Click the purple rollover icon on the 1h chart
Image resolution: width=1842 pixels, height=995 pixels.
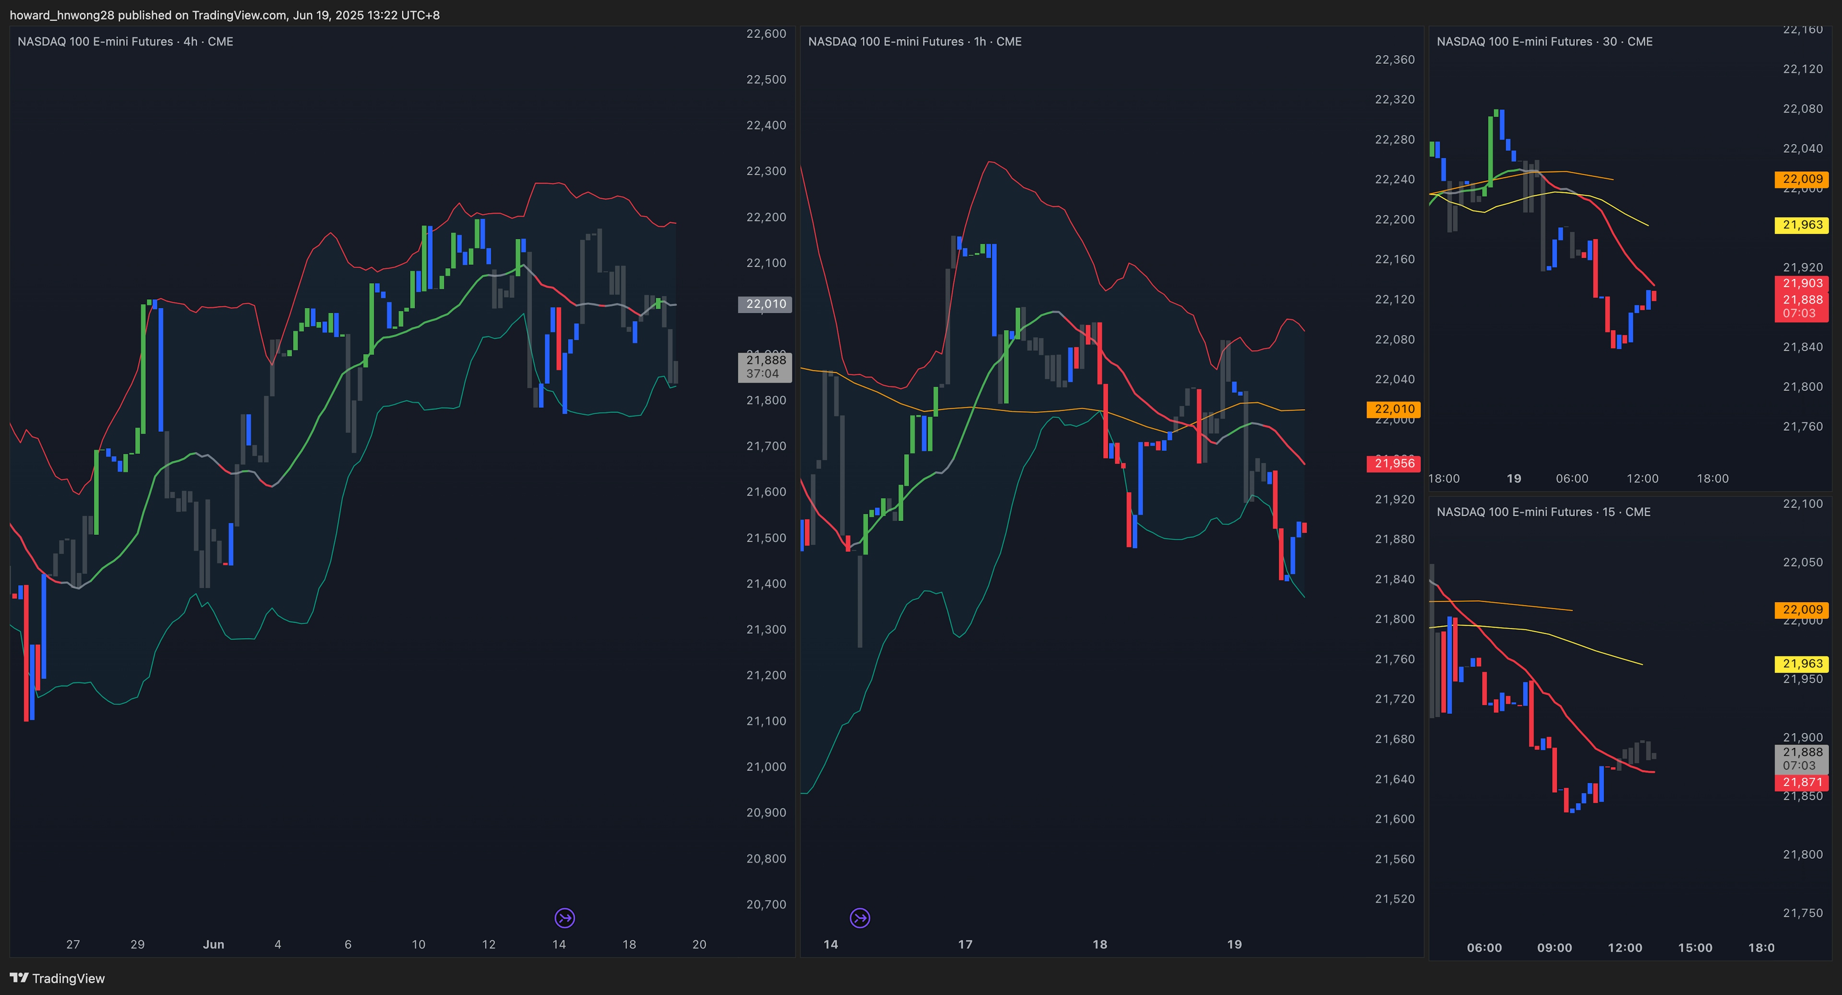point(860,918)
